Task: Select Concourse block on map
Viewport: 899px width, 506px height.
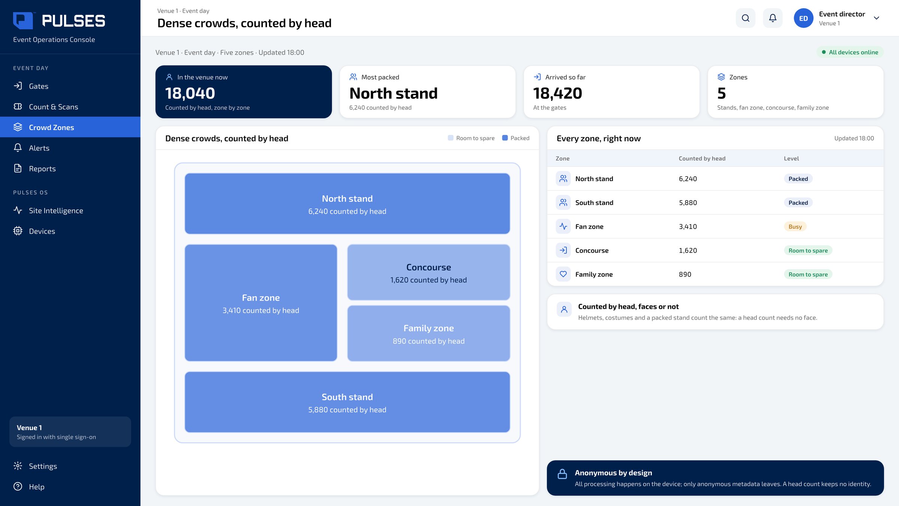Action: (x=429, y=272)
